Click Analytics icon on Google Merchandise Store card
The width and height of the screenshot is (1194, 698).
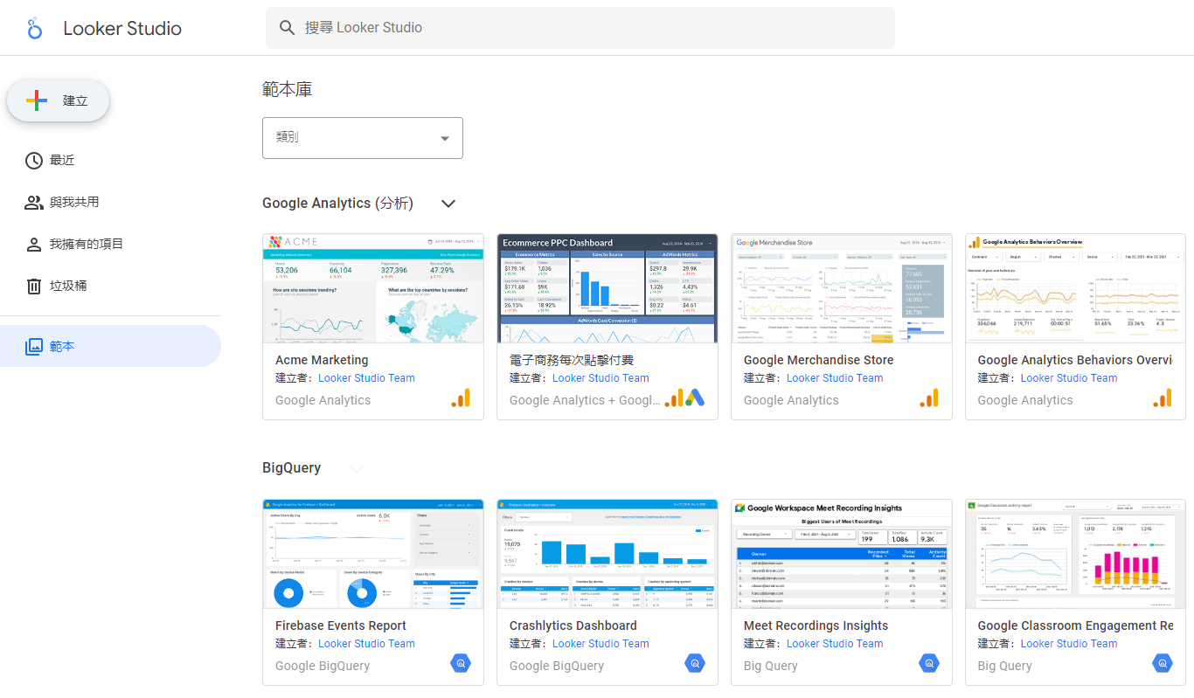point(929,398)
